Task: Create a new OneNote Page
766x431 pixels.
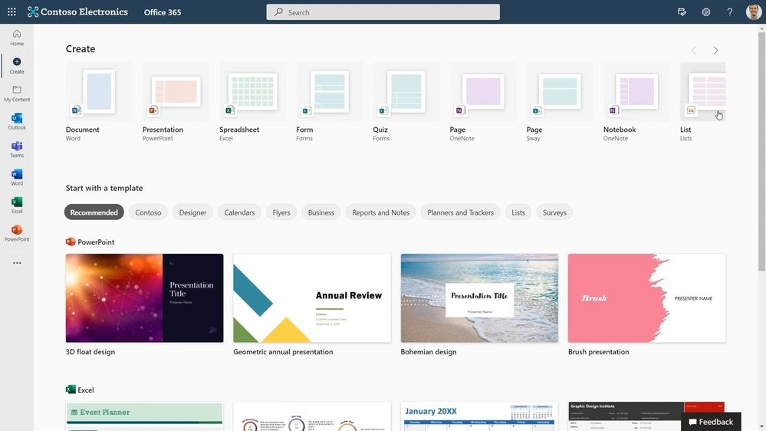Action: 483,102
